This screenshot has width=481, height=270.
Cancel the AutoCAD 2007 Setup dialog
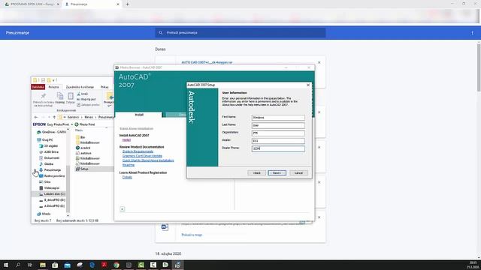coord(298,173)
